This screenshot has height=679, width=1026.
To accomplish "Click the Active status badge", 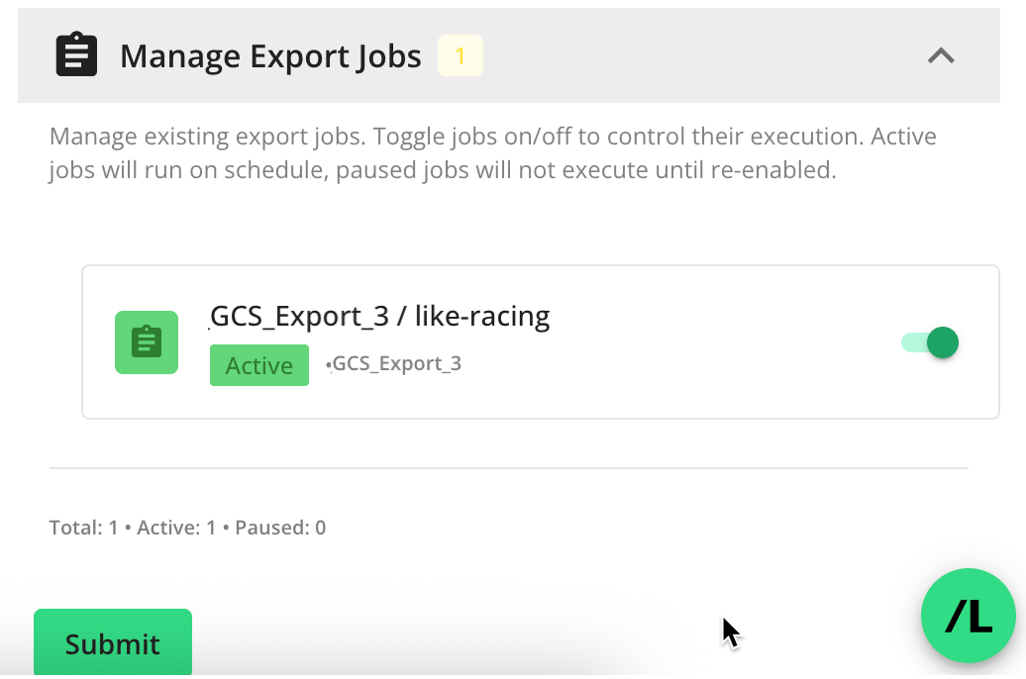I will pyautogui.click(x=258, y=365).
